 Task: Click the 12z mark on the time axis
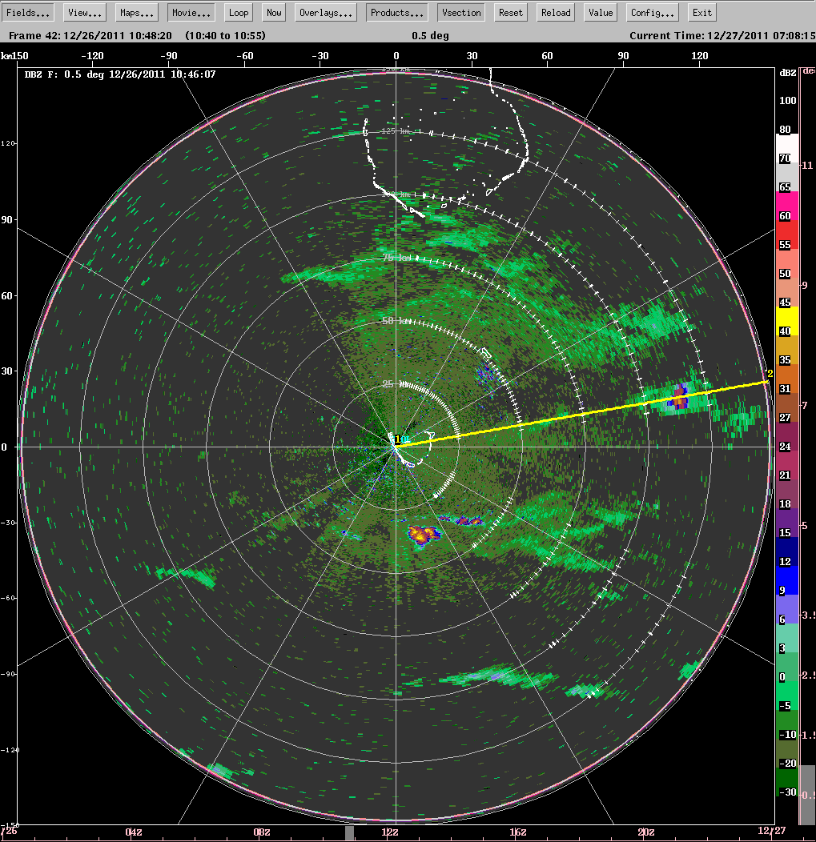(x=390, y=832)
